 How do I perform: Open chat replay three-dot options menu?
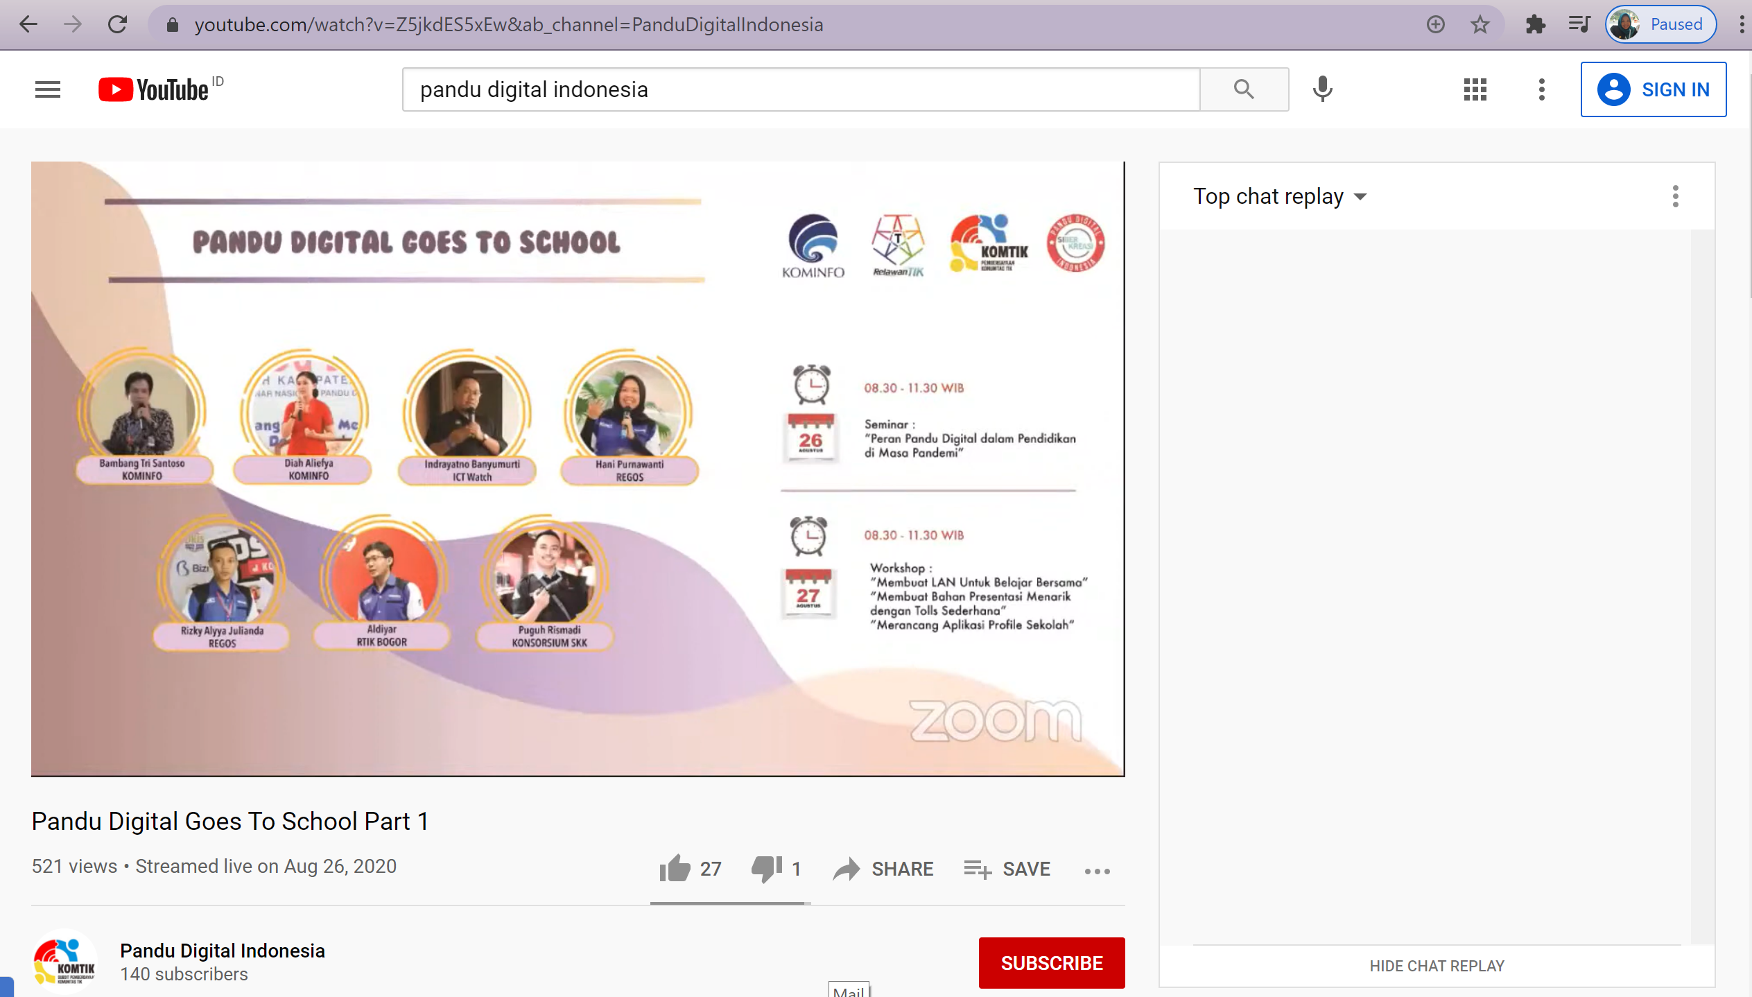[1675, 197]
